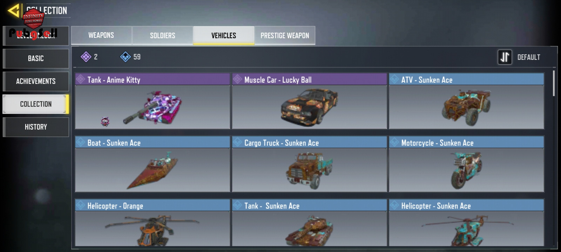Go to the Achievements section

[x=36, y=81]
